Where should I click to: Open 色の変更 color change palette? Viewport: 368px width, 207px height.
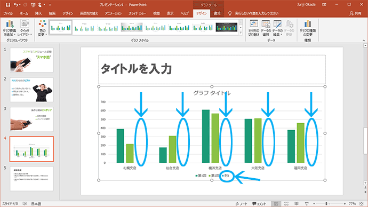click(43, 28)
